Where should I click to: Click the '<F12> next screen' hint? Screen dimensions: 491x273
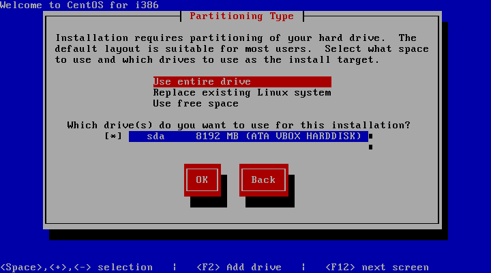point(377,268)
